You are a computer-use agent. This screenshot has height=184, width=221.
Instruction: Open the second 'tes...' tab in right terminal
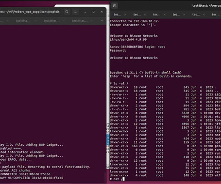pyautogui.click(x=137, y=15)
